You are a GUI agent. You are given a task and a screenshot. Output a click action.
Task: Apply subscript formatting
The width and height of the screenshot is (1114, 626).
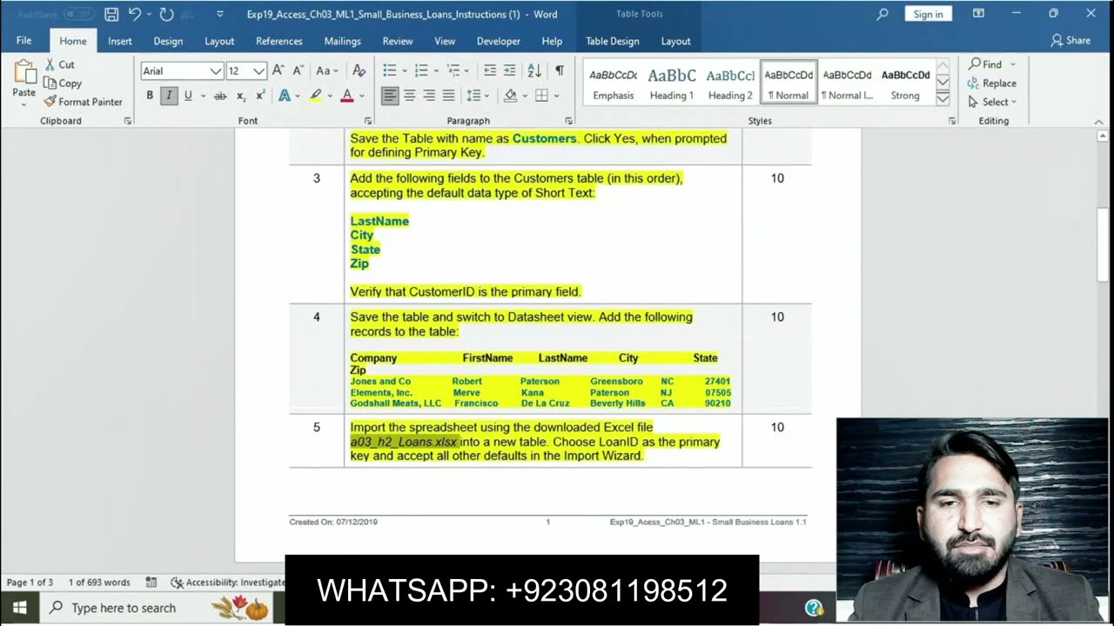(x=241, y=96)
